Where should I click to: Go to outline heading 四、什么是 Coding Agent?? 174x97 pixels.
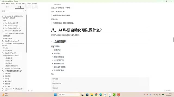(x=10, y=41)
